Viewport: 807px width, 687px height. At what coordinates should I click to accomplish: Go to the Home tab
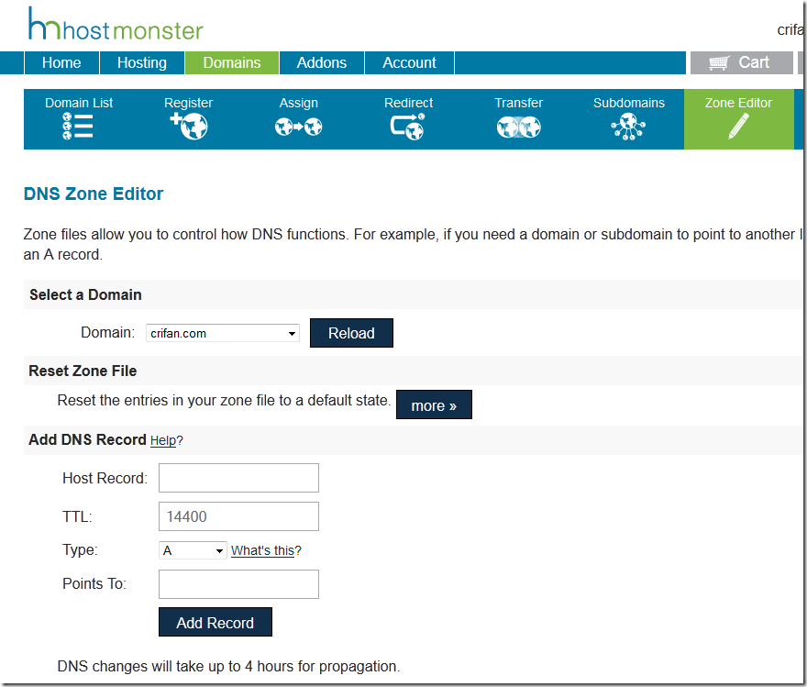61,62
